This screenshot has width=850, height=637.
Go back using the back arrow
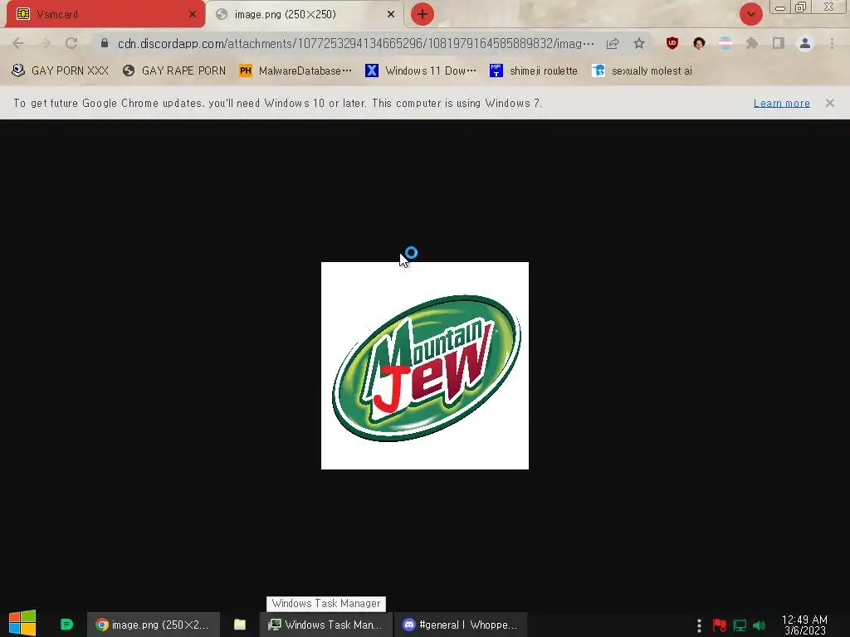(x=18, y=43)
